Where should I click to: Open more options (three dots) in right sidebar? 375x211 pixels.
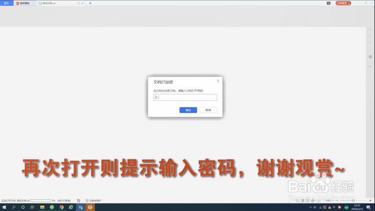coord(370,66)
